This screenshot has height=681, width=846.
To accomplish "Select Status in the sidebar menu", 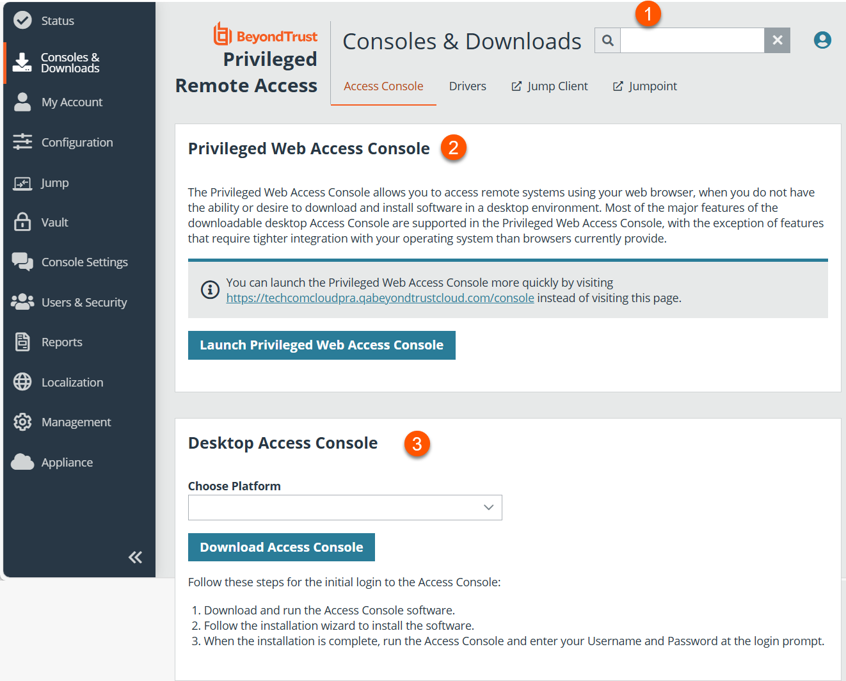I will [x=58, y=21].
